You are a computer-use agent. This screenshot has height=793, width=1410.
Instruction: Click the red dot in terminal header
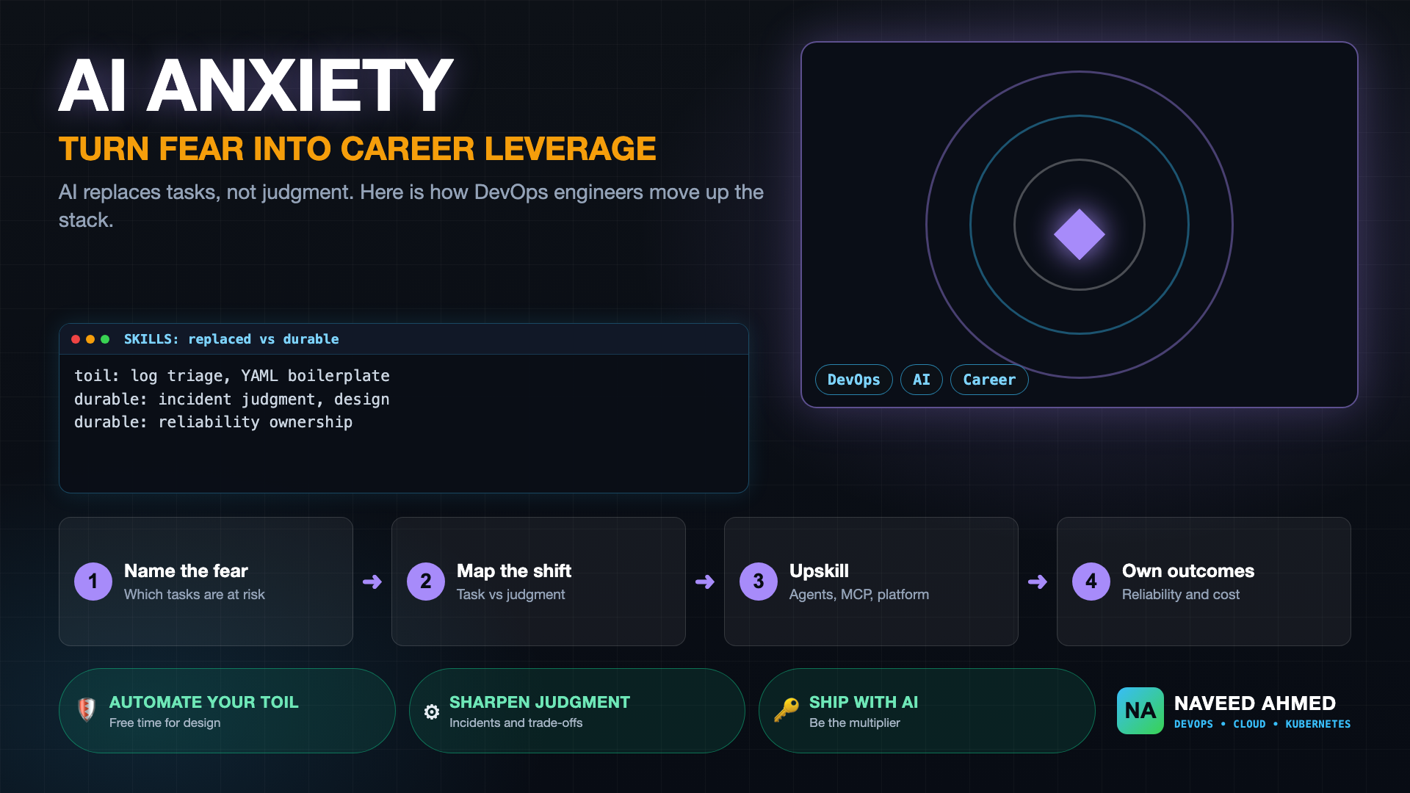click(76, 339)
